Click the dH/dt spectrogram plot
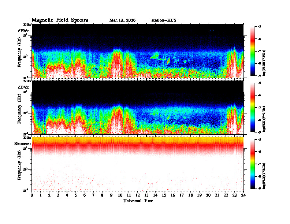Image resolution: width=290 pixels, height=224 pixels. click(138, 51)
